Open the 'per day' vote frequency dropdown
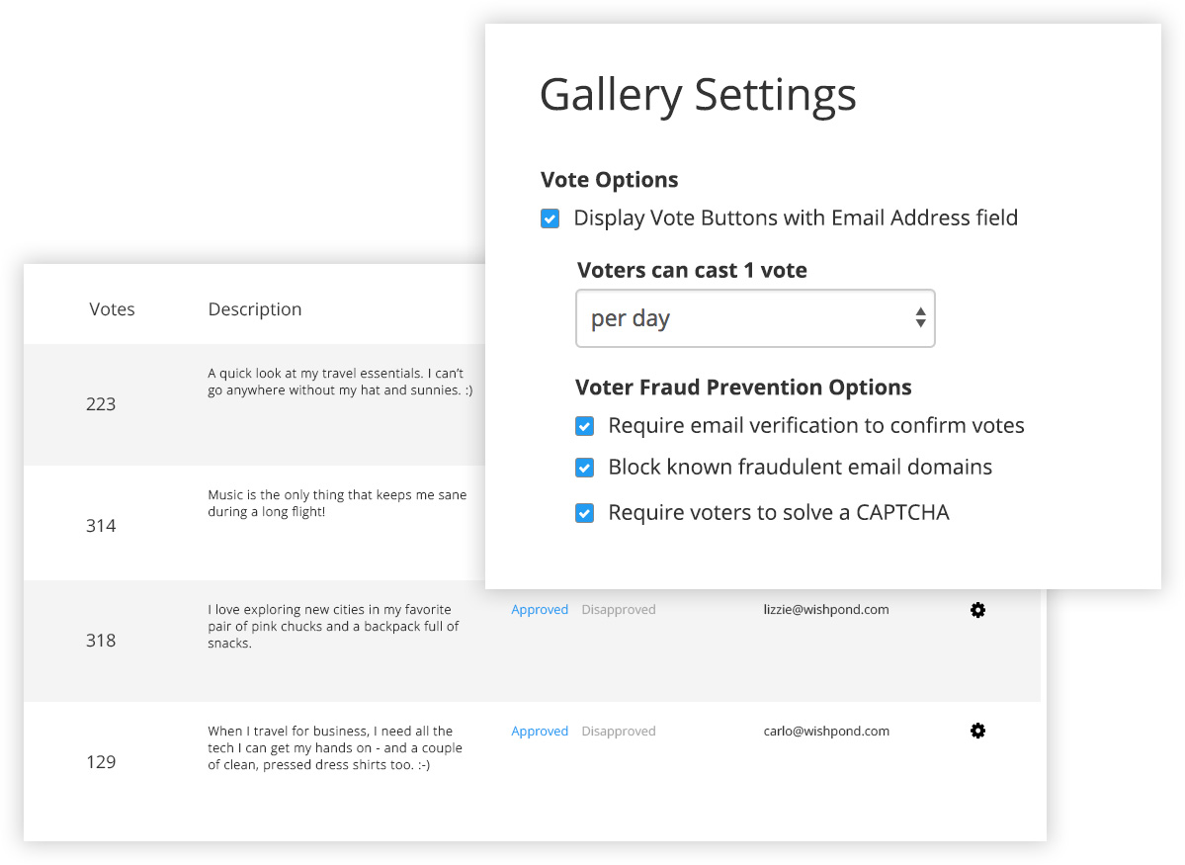Viewport: 1185px width, 865px height. (755, 318)
